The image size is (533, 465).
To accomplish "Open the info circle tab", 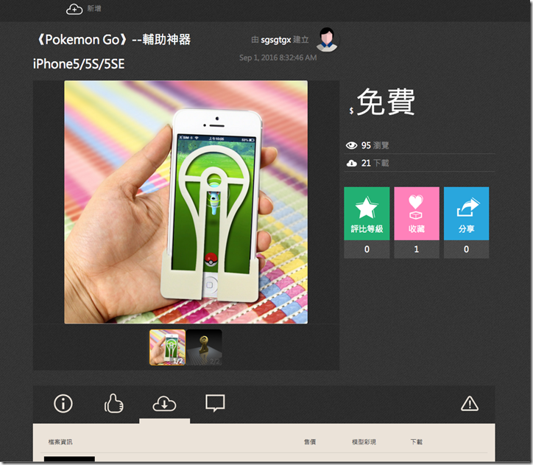I will coord(63,404).
